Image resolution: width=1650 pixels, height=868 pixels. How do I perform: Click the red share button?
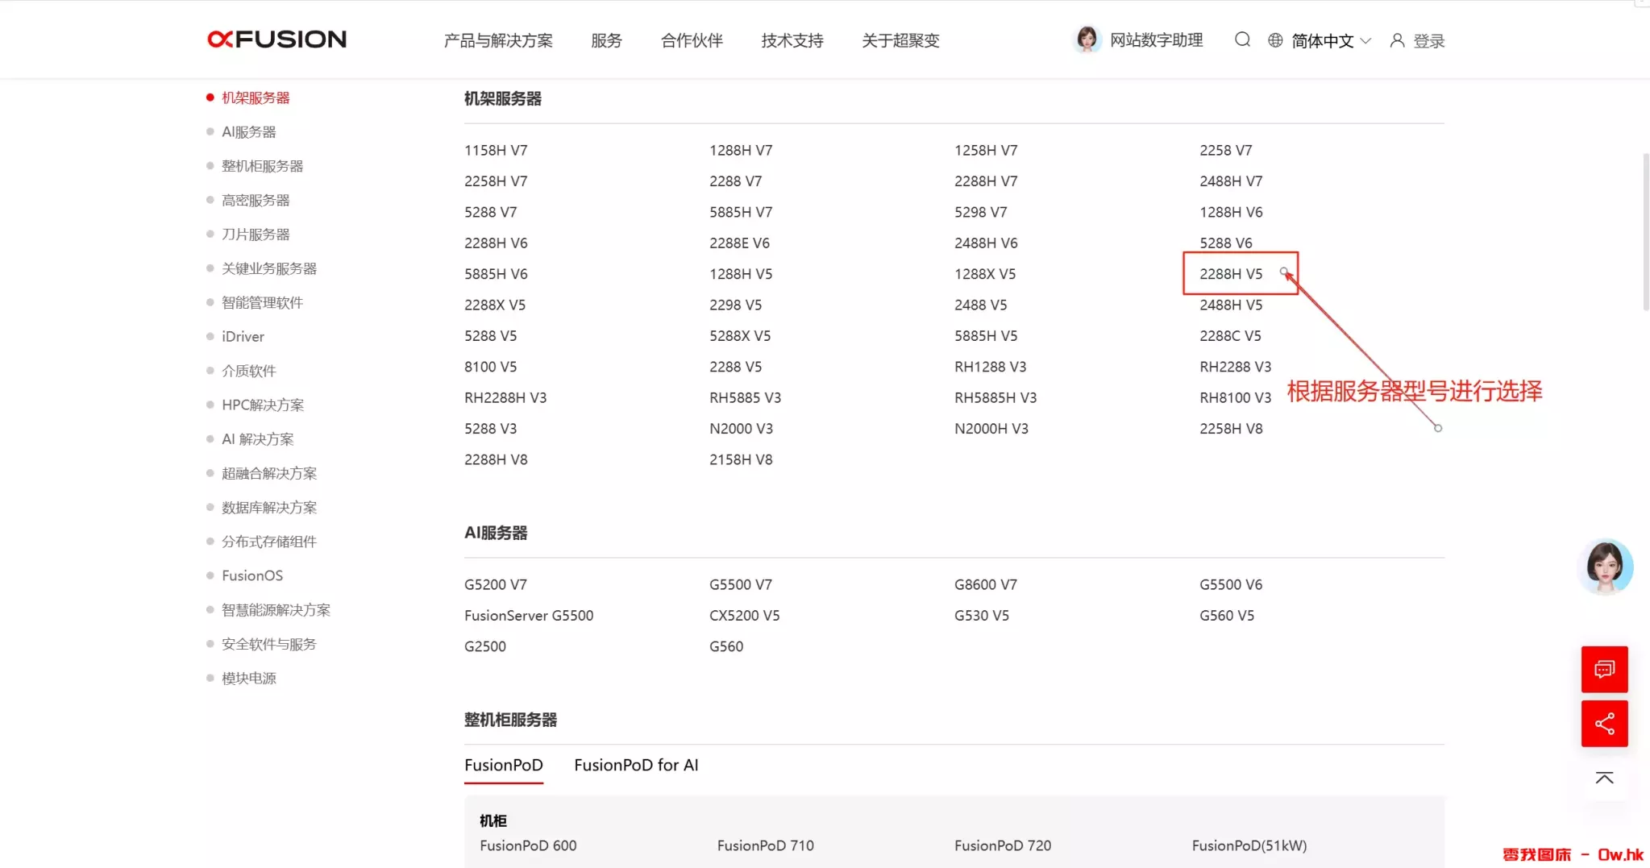click(x=1604, y=724)
